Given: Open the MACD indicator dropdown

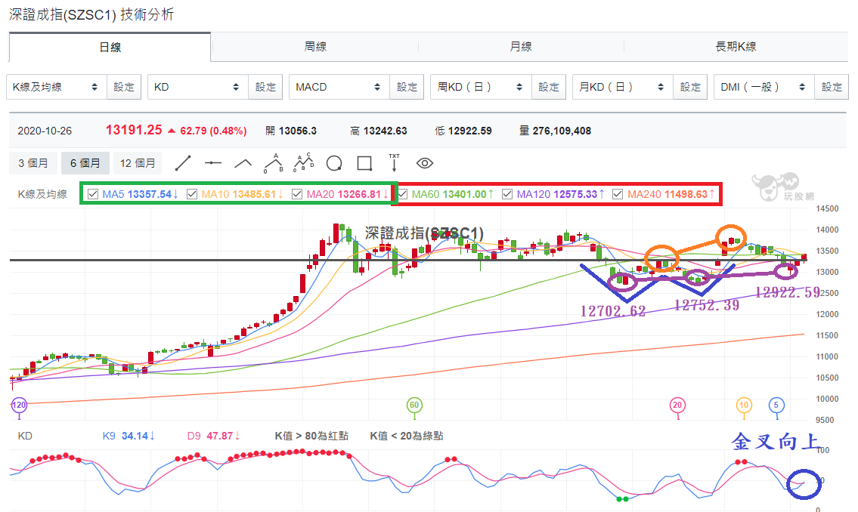Looking at the screenshot, I should [339, 87].
